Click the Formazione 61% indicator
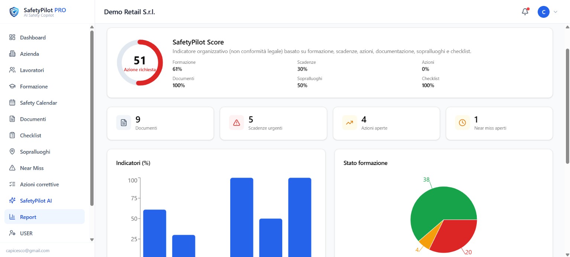 tap(184, 66)
